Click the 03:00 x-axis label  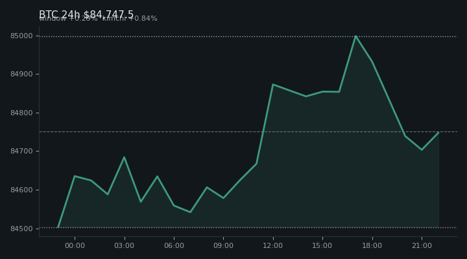(124, 245)
